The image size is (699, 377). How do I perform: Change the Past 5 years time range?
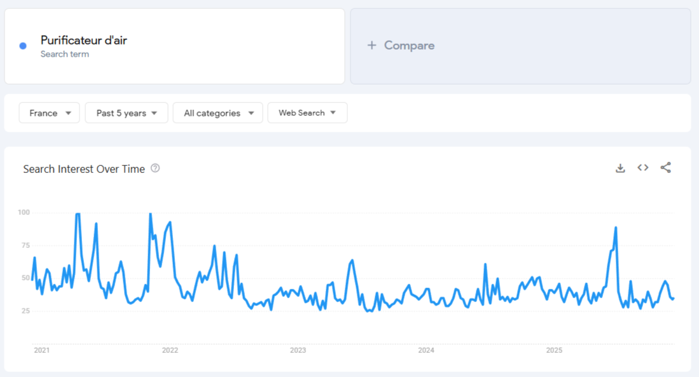coord(126,113)
